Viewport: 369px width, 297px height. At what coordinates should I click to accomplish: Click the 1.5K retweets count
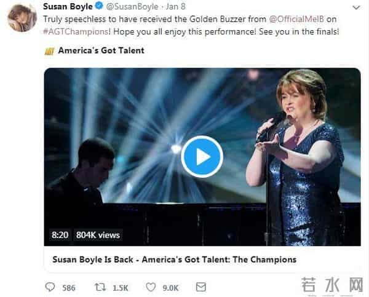coord(121,287)
